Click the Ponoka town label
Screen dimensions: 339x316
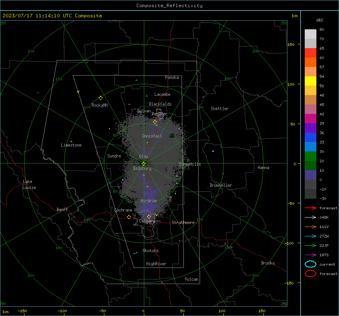tap(172, 77)
